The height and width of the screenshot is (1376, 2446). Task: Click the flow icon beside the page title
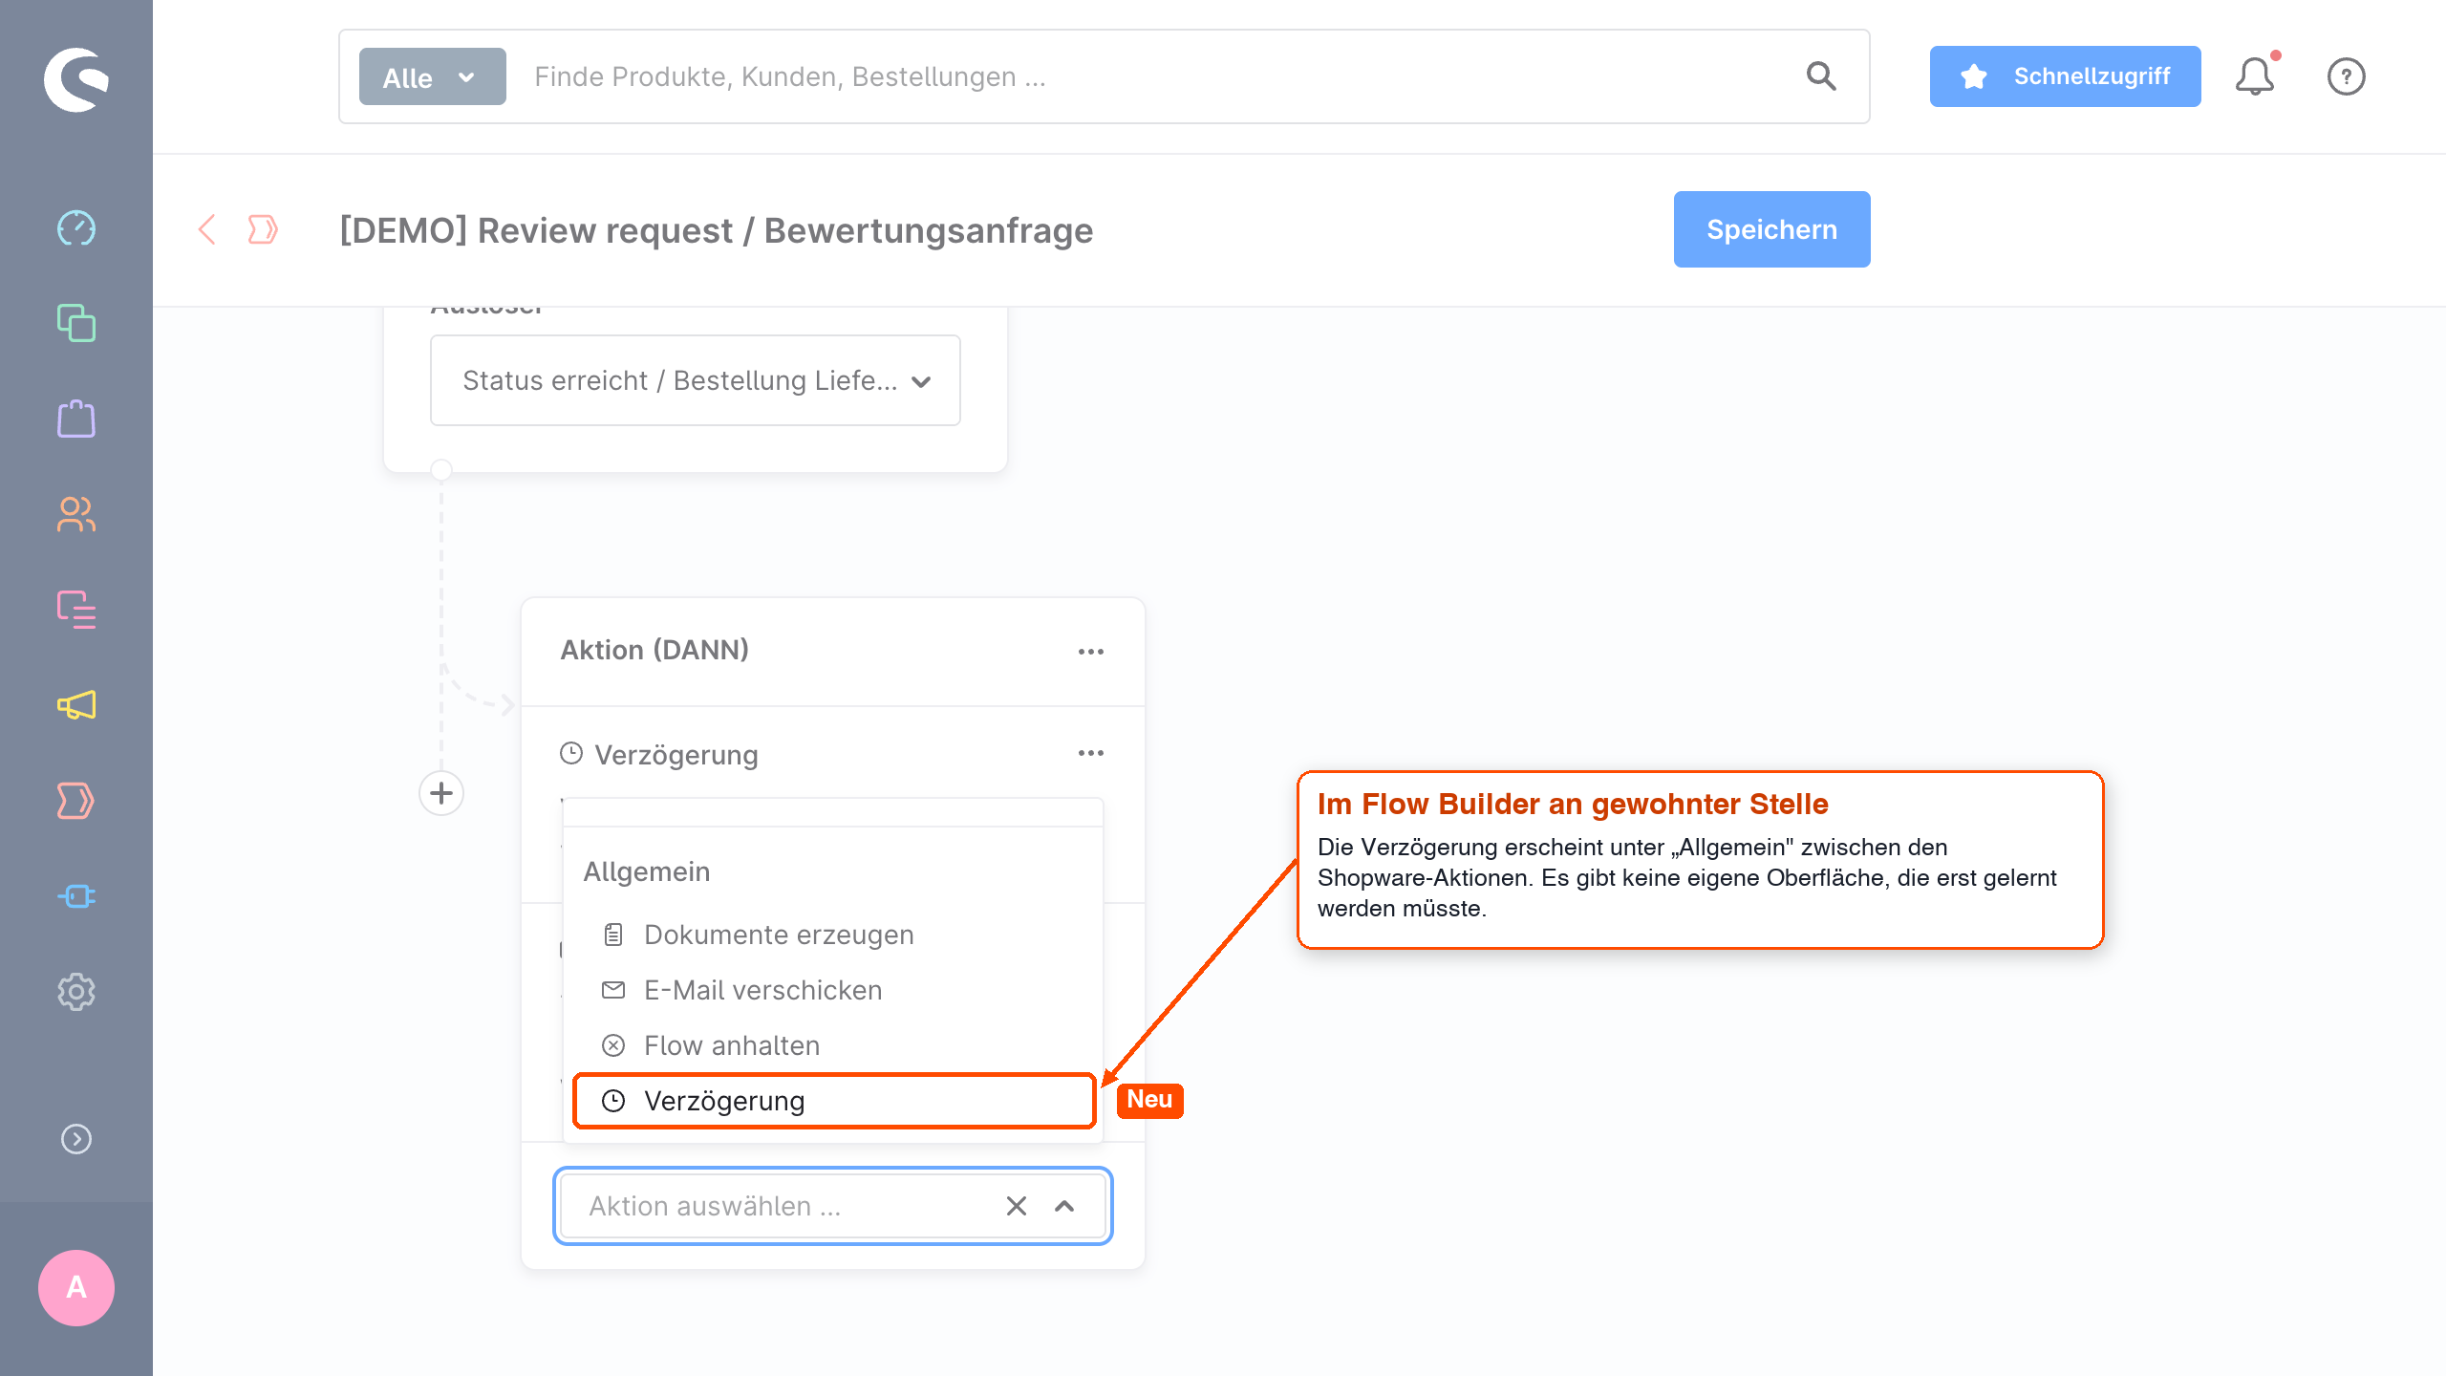pyautogui.click(x=263, y=229)
